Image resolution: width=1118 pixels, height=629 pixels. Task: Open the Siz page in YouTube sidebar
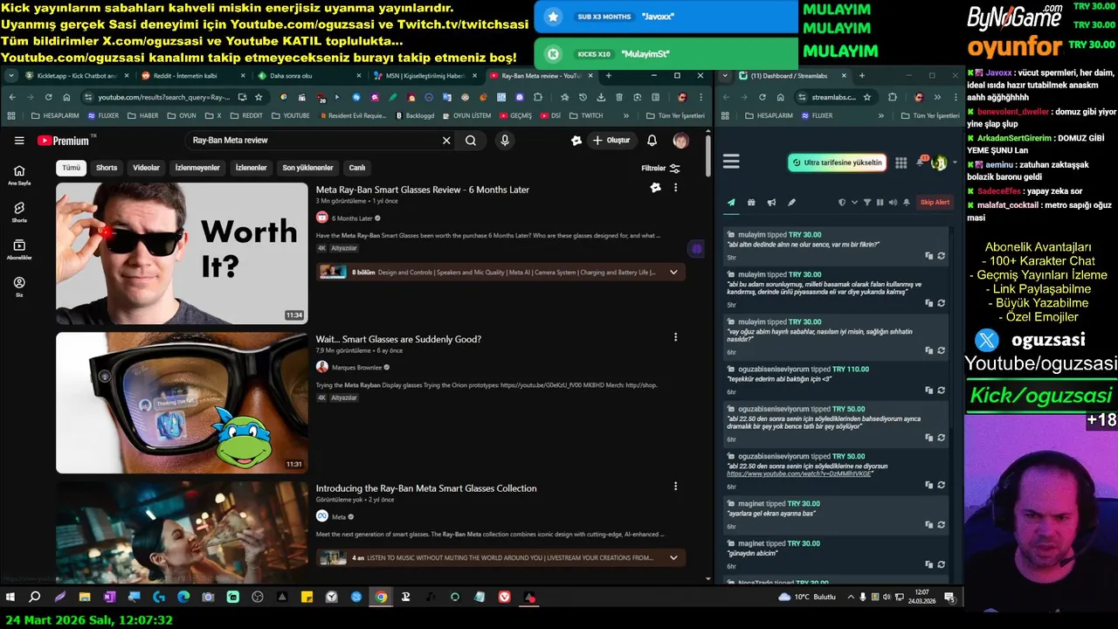[19, 287]
